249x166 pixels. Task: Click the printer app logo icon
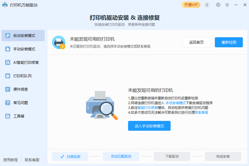[x=5, y=5]
